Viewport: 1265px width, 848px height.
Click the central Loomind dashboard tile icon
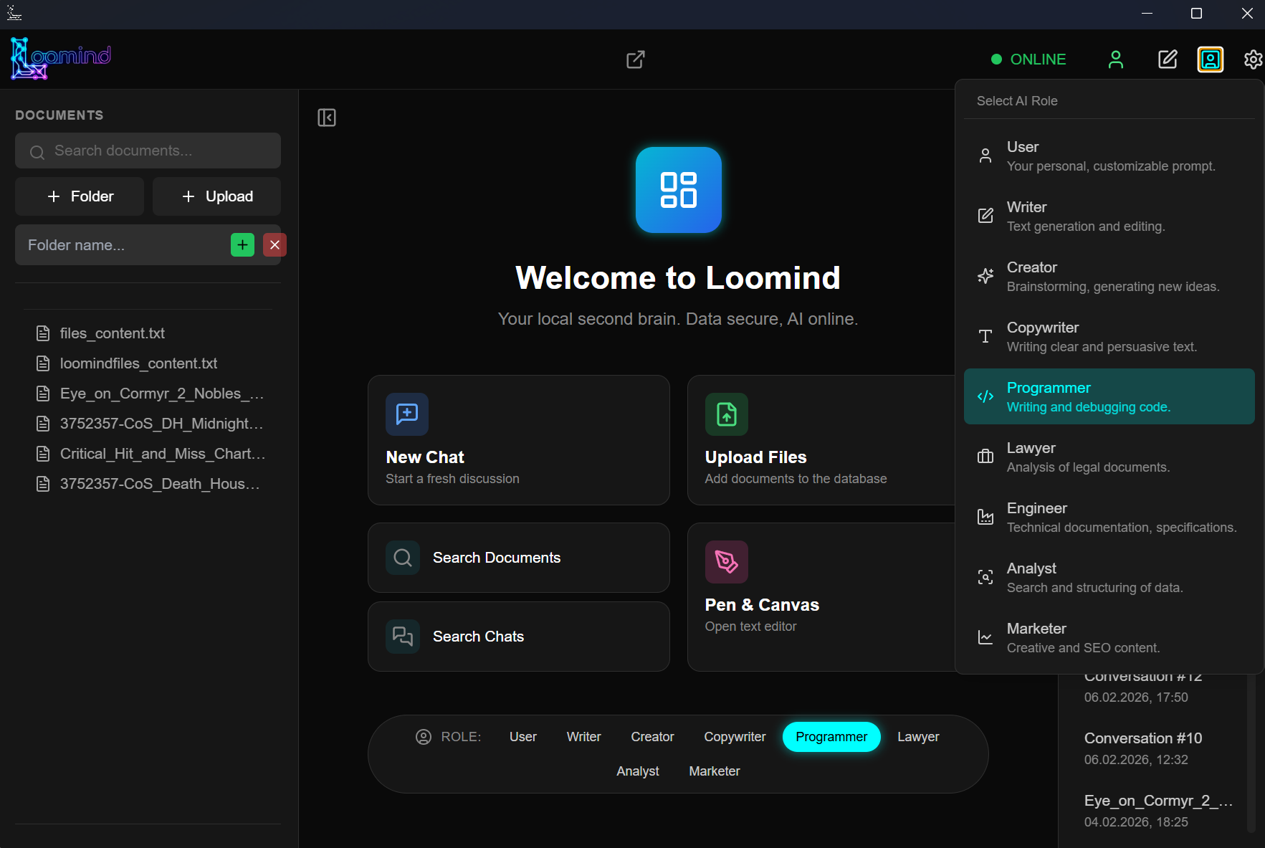(x=679, y=190)
